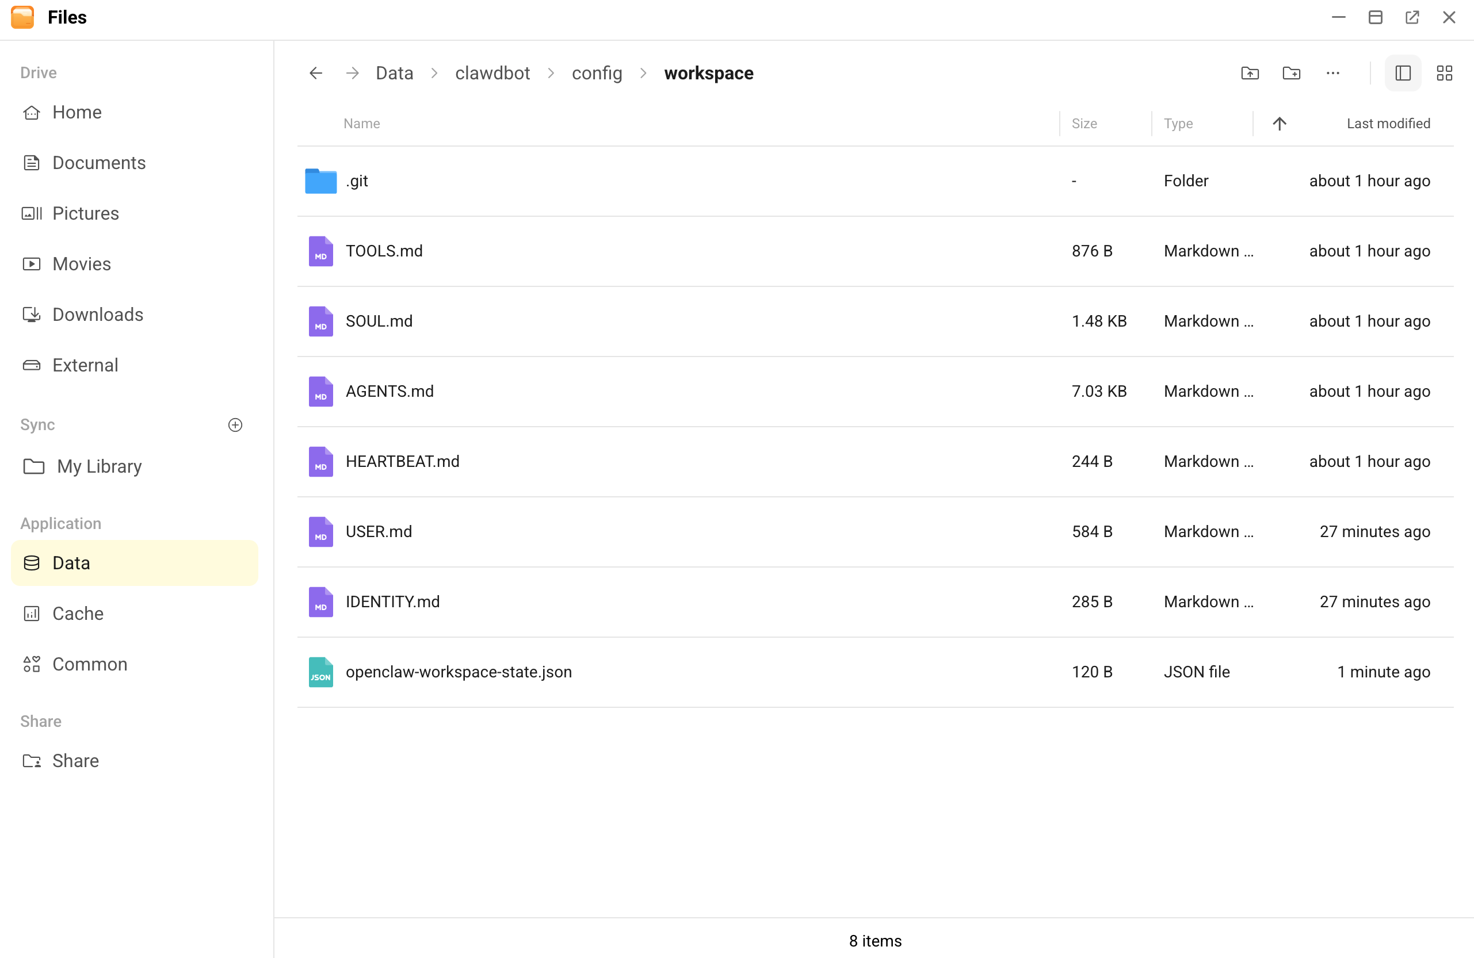The height and width of the screenshot is (958, 1474).
Task: Add a new Sync library with plus icon
Action: tap(235, 424)
